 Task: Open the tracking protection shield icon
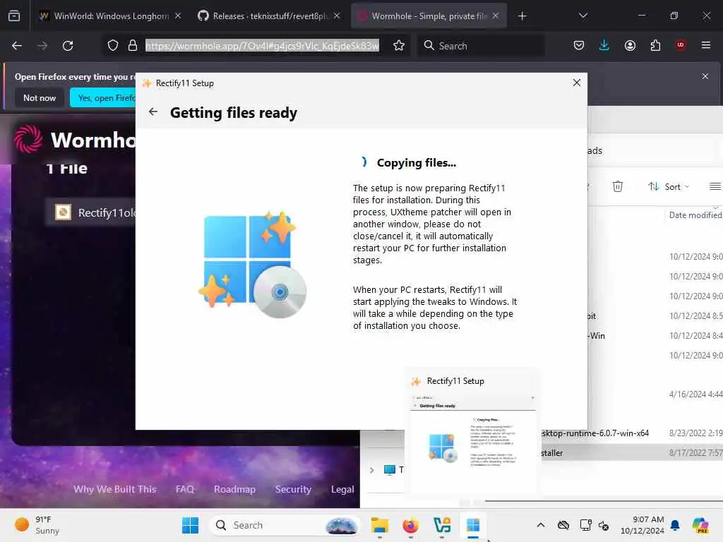pos(113,46)
